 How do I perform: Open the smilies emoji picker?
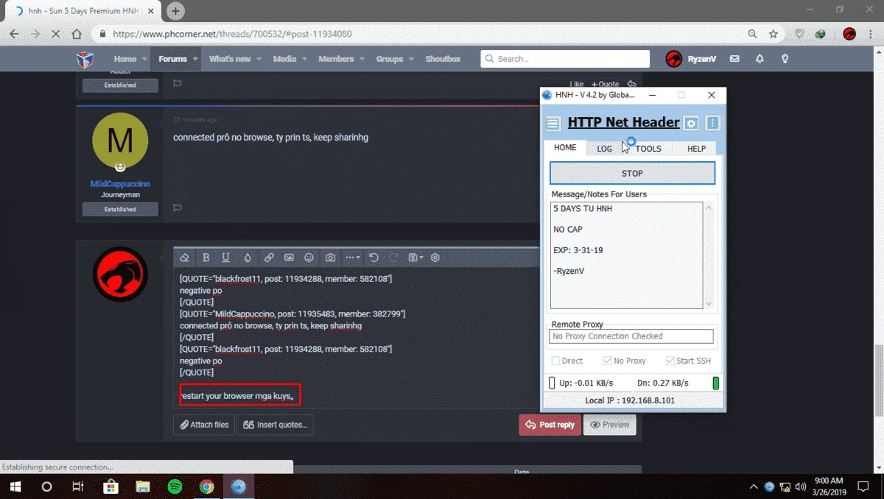309,258
